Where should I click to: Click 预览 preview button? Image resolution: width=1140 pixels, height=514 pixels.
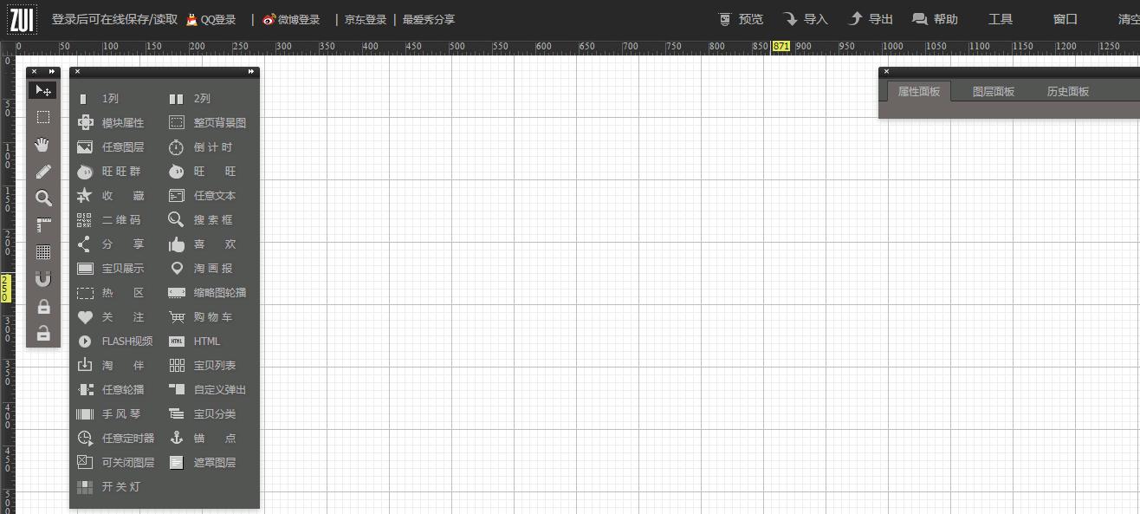[741, 19]
